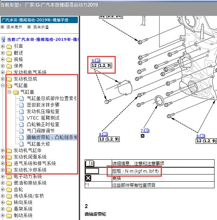Click the 菜单折叠 collapse-all icon
Image resolution: width=217 pixels, height=220 pixels.
[29, 27]
